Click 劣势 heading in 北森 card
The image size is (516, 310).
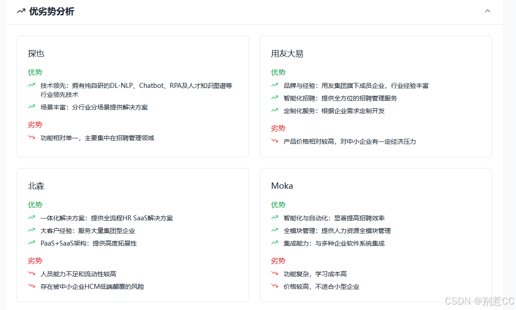[35, 260]
